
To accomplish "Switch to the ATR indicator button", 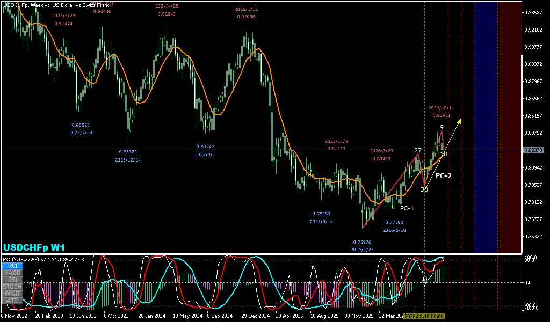I will (x=12, y=301).
